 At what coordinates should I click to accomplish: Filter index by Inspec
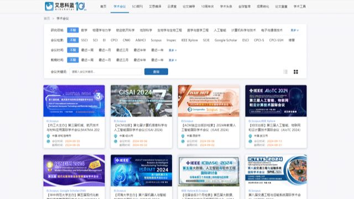tap(171, 40)
